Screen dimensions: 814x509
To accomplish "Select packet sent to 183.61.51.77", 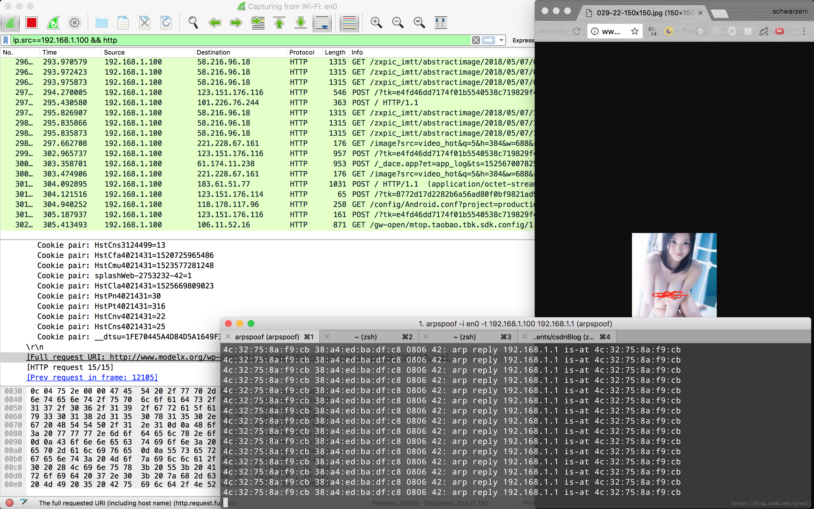I will (x=267, y=184).
